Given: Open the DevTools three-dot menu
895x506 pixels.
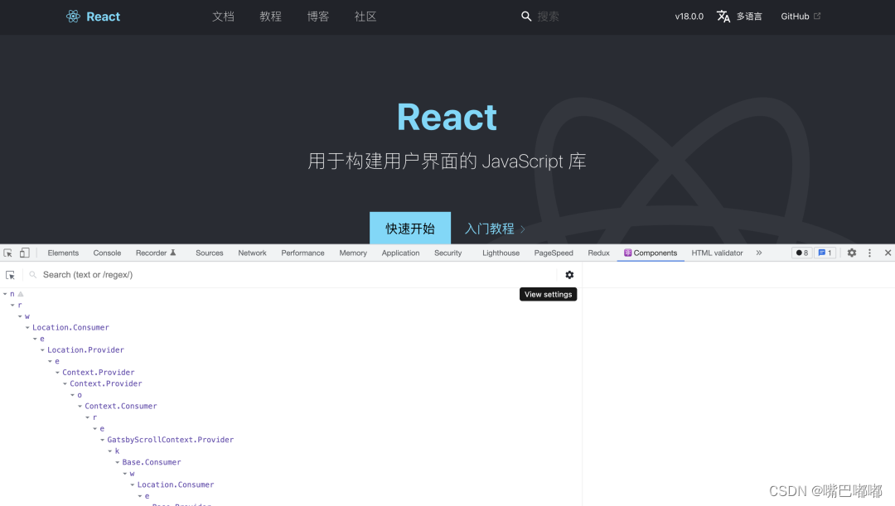Looking at the screenshot, I should (869, 253).
